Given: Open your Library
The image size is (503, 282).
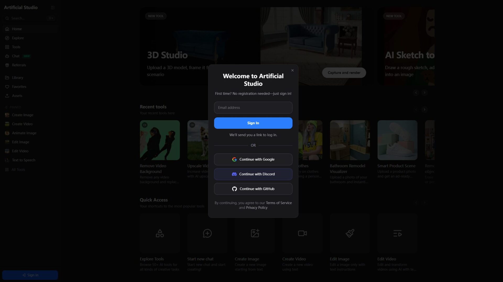Looking at the screenshot, I should 18,78.
